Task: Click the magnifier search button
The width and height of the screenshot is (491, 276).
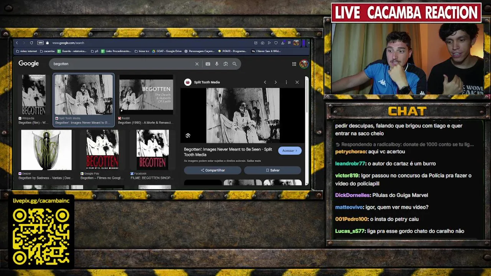Action: pyautogui.click(x=234, y=64)
